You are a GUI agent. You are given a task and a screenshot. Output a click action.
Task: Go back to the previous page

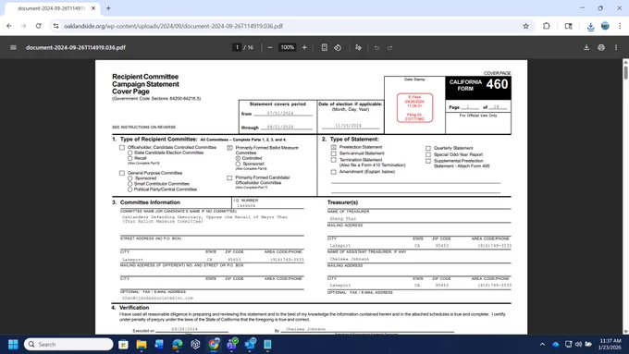pos(9,26)
